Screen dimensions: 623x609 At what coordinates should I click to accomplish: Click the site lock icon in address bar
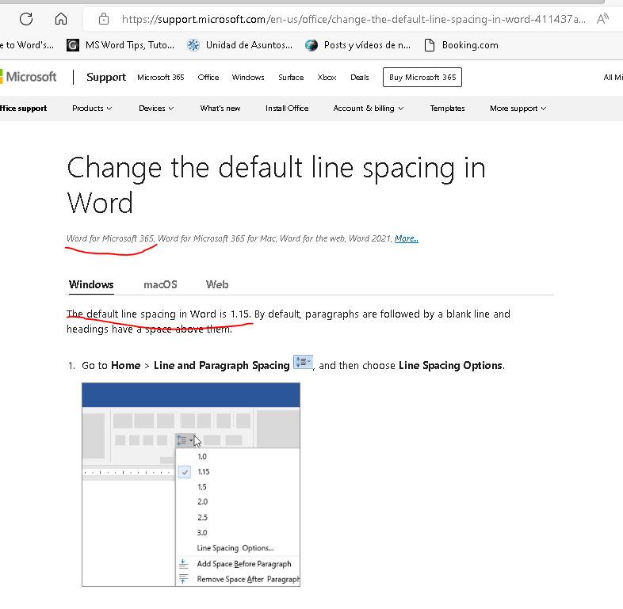(x=104, y=19)
